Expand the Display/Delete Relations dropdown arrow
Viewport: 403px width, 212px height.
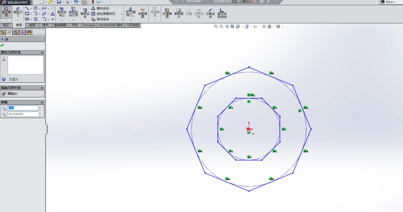point(130,20)
